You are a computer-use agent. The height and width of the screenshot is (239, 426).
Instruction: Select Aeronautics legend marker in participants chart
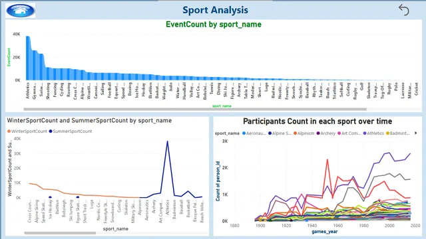tap(244, 133)
